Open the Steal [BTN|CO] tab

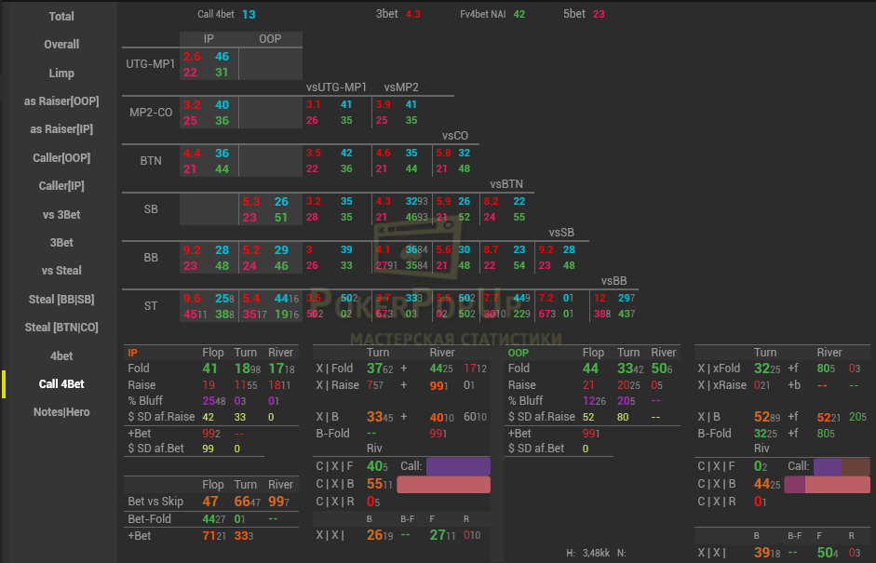tap(61, 328)
